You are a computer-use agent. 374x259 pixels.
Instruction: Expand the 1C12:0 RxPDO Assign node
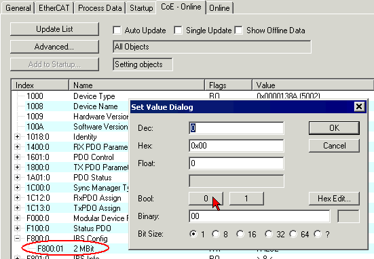pos(17,198)
